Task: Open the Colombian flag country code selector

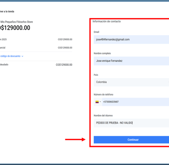Action: click(x=98, y=102)
